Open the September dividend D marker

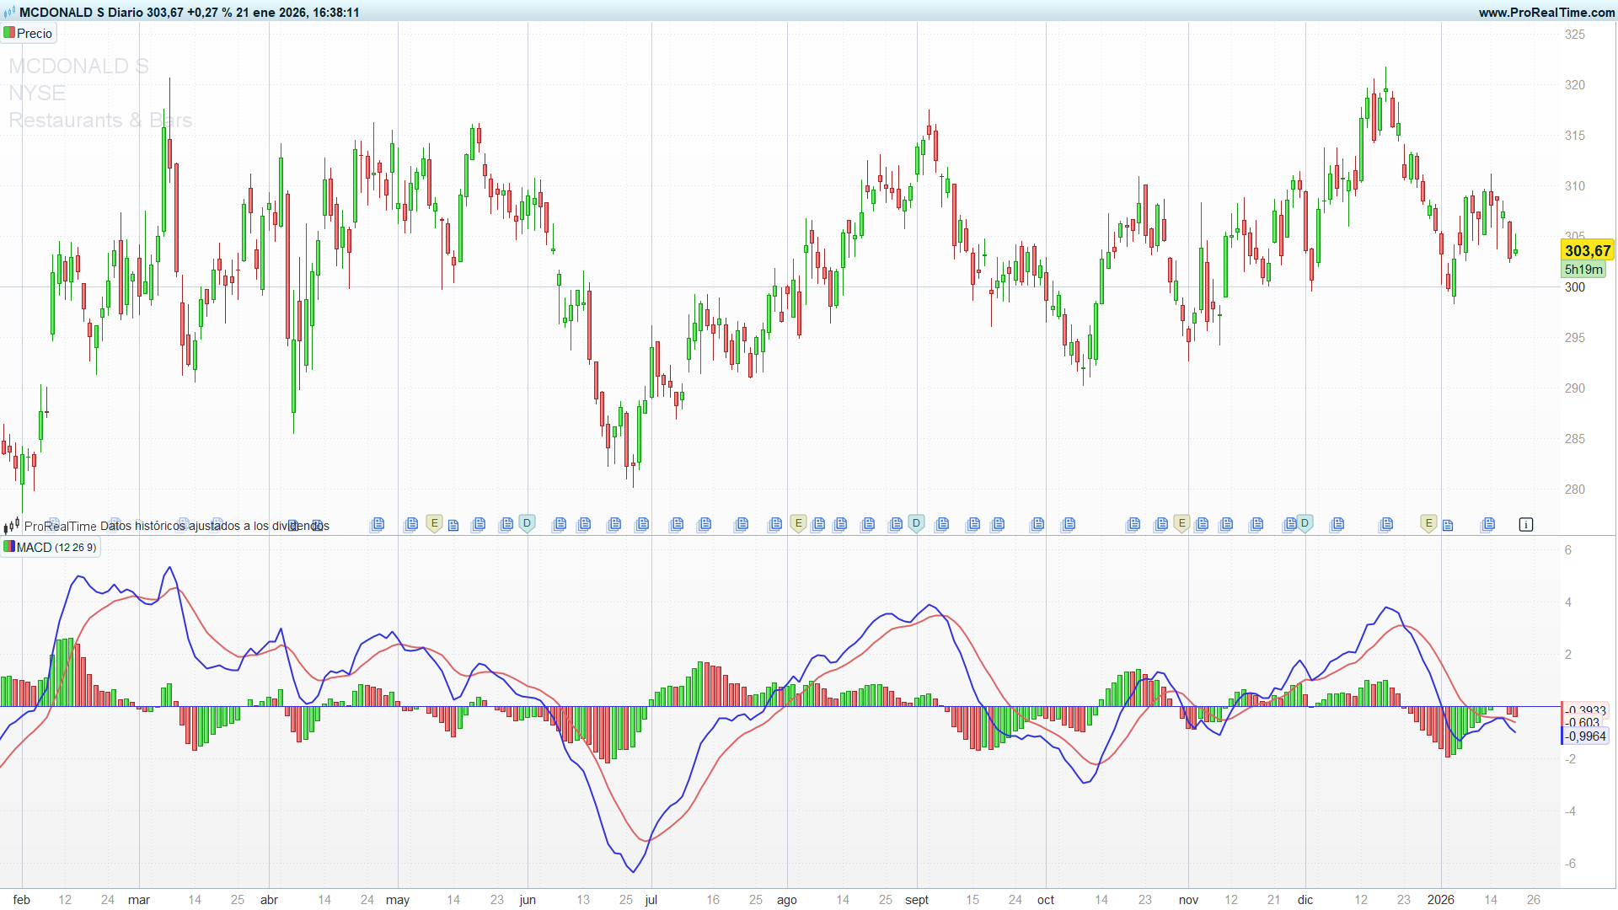[x=916, y=524]
